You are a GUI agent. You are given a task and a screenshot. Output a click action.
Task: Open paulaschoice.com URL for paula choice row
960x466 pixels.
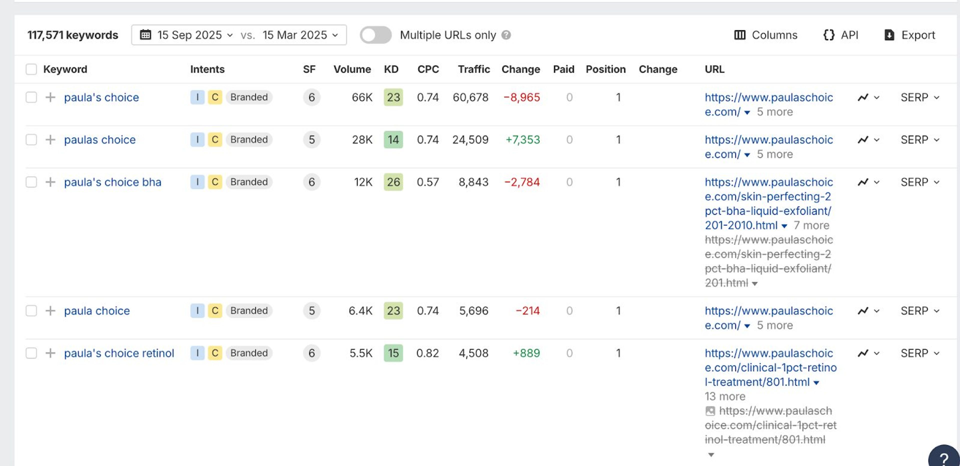point(768,318)
